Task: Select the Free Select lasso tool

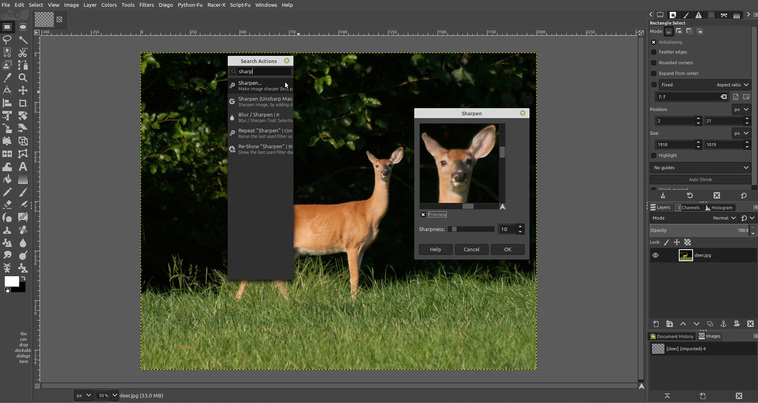Action: coord(7,40)
